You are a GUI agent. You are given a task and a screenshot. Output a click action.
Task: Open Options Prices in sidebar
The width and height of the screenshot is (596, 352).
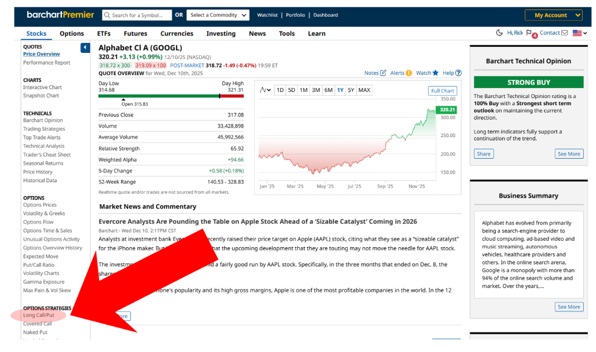(40, 204)
